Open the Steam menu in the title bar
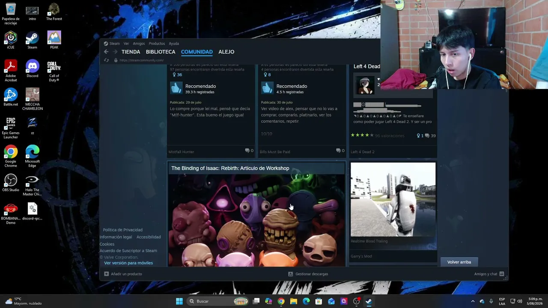The width and height of the screenshot is (548, 308). (112, 43)
